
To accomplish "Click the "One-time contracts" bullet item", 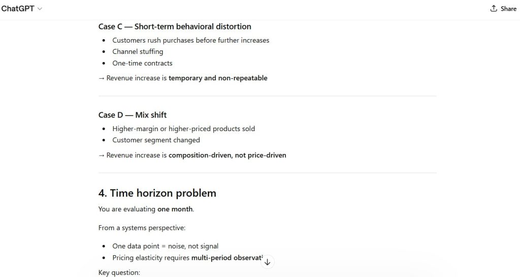I will click(142, 63).
